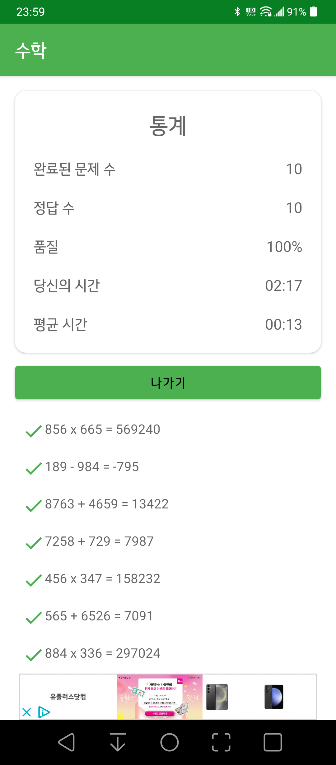The image size is (336, 765).
Task: Open the 유플러스닷컴 advertiser label
Action: pos(68,697)
